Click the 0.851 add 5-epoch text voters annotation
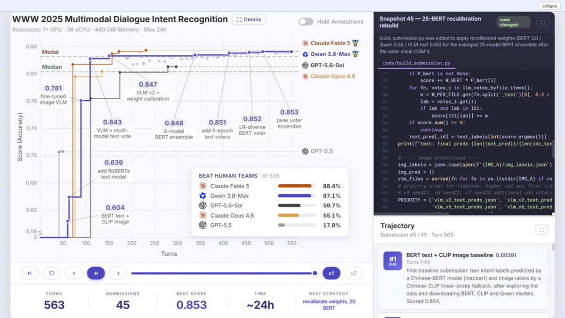The width and height of the screenshot is (565, 318). pos(217,130)
